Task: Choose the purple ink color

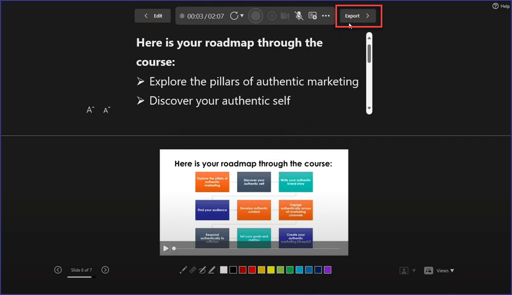Action: [328, 270]
